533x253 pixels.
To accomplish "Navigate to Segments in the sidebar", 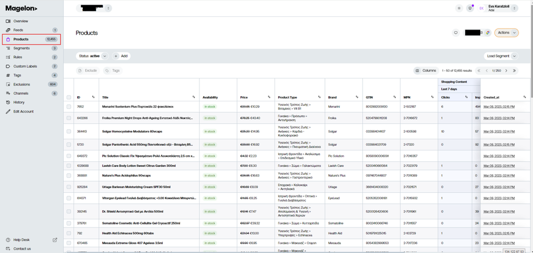I will [x=21, y=48].
